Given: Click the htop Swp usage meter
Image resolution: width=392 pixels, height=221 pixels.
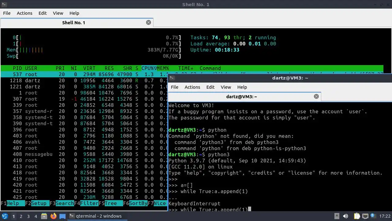Looking at the screenshot, I should coord(94,56).
